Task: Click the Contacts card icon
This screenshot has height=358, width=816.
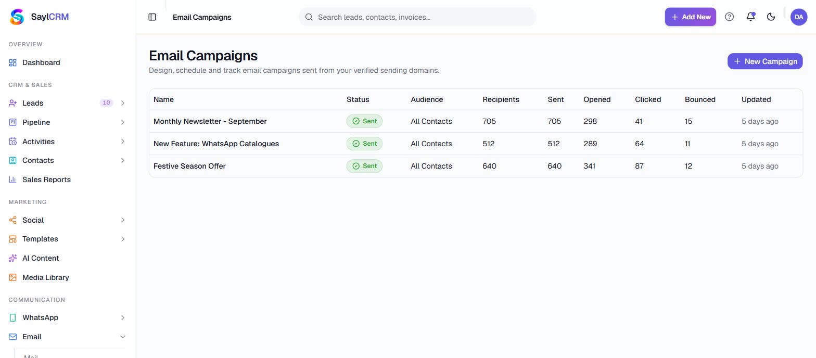Action: (x=13, y=160)
